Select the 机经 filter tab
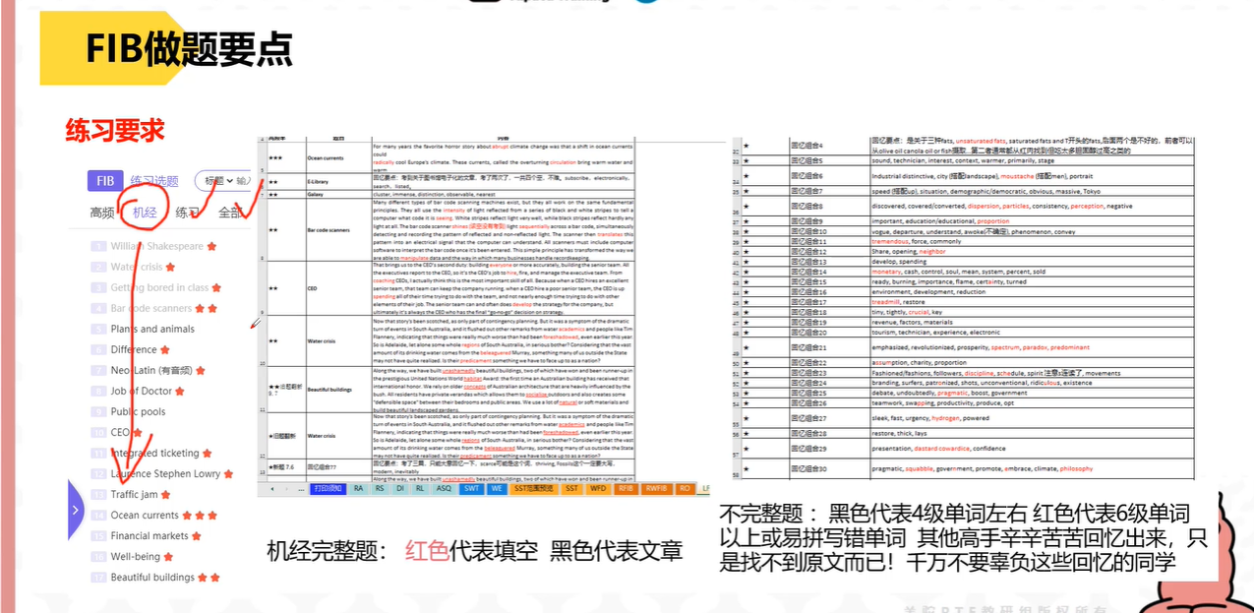Screen dimensions: 1254x613 145,213
